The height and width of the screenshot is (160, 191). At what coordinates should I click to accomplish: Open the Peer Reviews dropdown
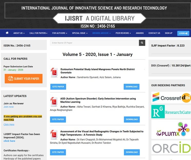click(123, 33)
